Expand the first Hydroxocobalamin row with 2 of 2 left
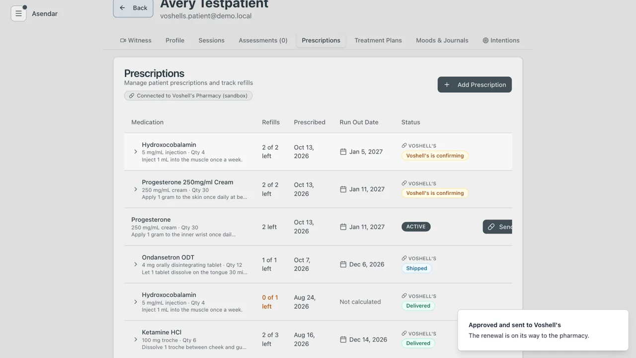636x358 pixels. tap(136, 152)
